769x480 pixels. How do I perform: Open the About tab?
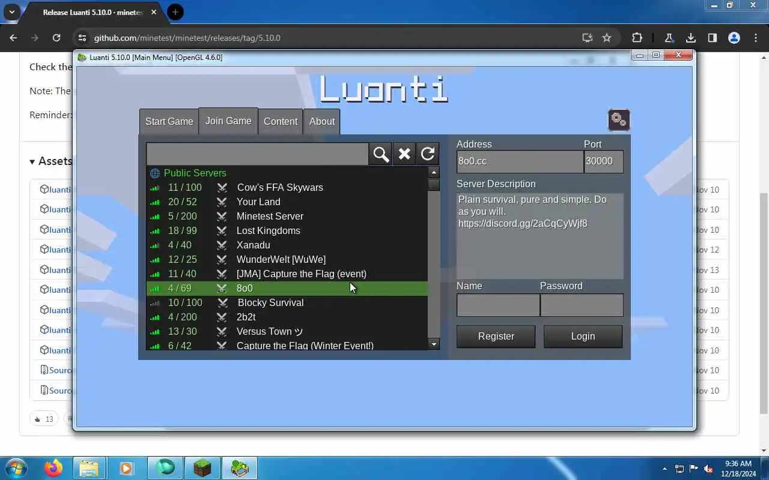[322, 121]
